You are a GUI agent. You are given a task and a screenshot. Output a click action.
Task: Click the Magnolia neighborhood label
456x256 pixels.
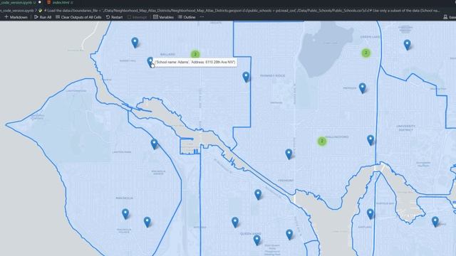tap(124, 198)
